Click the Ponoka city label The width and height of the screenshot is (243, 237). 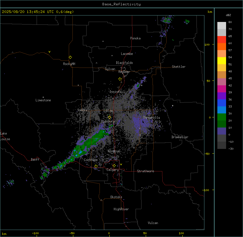tap(135, 38)
